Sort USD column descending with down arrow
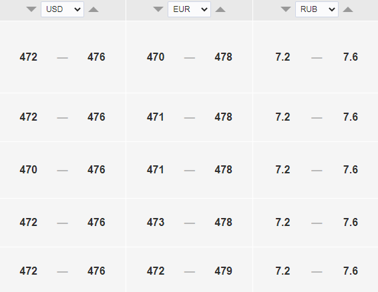 coord(31,9)
